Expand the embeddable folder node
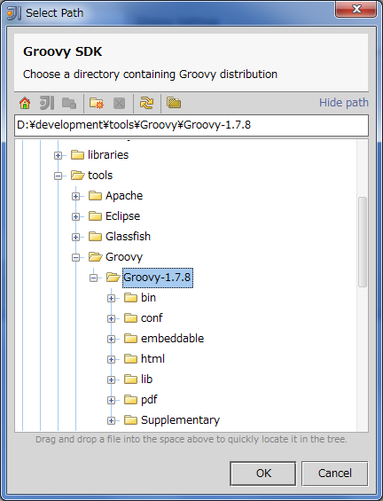This screenshot has width=383, height=501. pos(111,339)
